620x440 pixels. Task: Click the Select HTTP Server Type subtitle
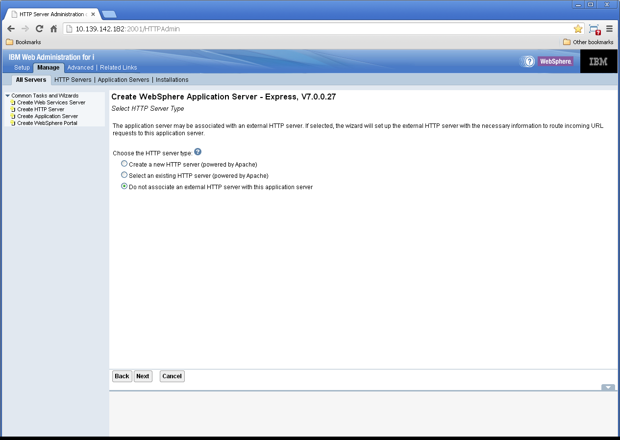[148, 108]
